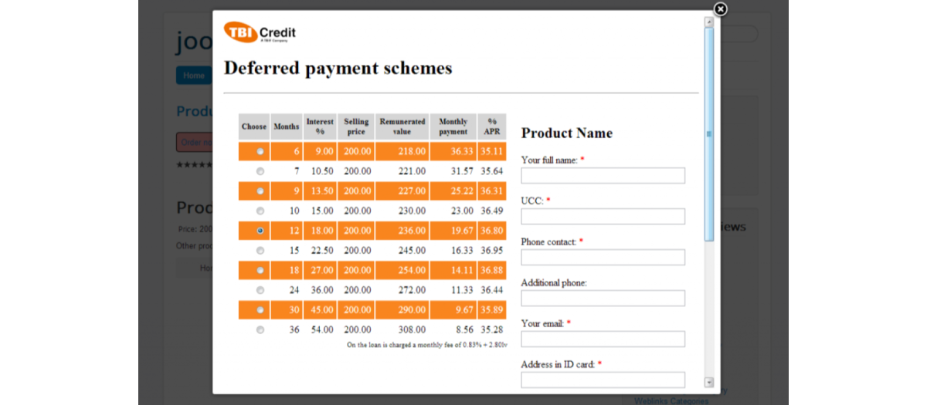The image size is (927, 405).
Task: Click the TBI Credit logo
Action: coord(260,32)
